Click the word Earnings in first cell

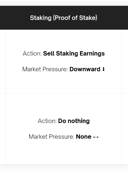pos(92,54)
